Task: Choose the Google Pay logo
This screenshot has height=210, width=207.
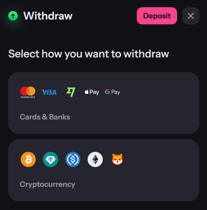Action: pyautogui.click(x=112, y=92)
